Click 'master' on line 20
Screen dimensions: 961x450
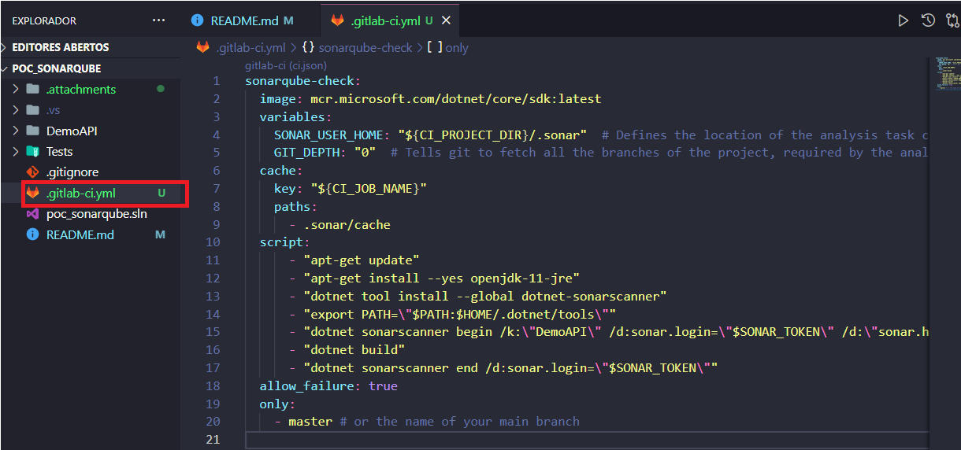(310, 422)
